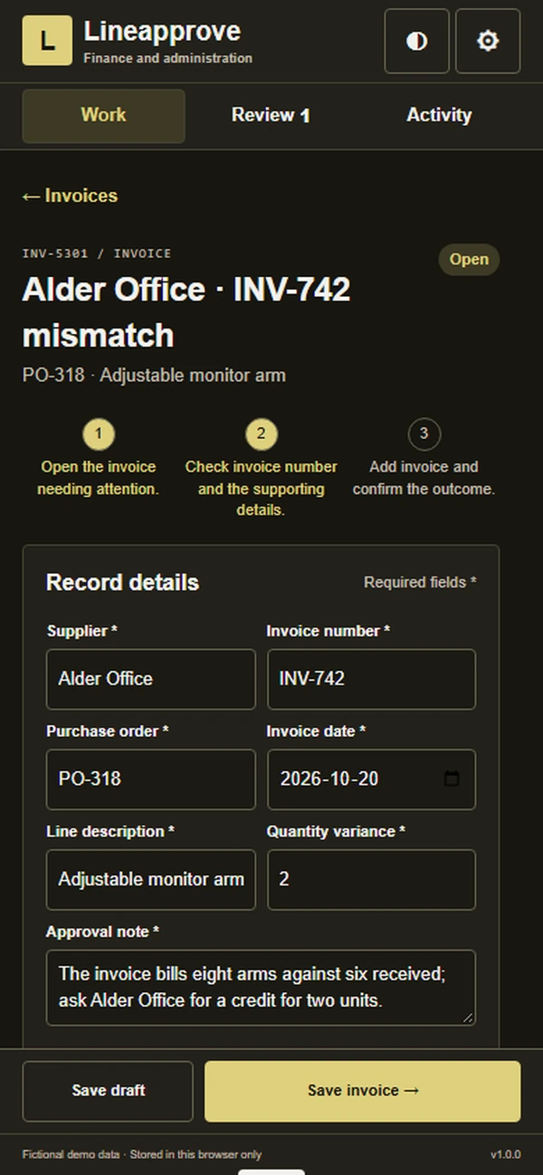Select the Open status badge
This screenshot has height=1175, width=543.
point(469,259)
